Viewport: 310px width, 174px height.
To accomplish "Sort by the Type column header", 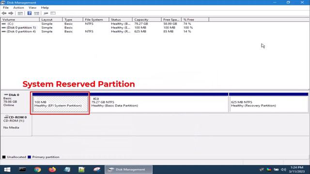I will click(73, 19).
